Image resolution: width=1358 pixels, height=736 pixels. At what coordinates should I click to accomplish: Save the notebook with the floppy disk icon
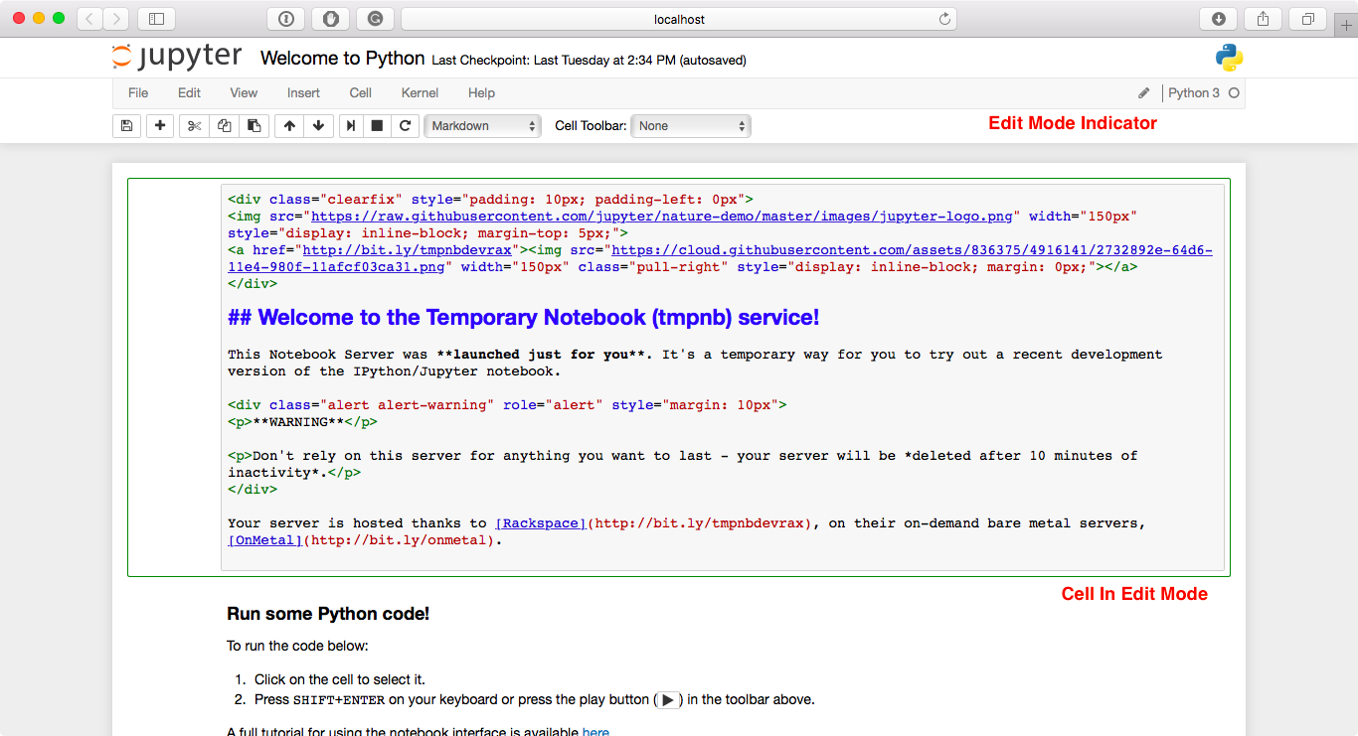(126, 126)
